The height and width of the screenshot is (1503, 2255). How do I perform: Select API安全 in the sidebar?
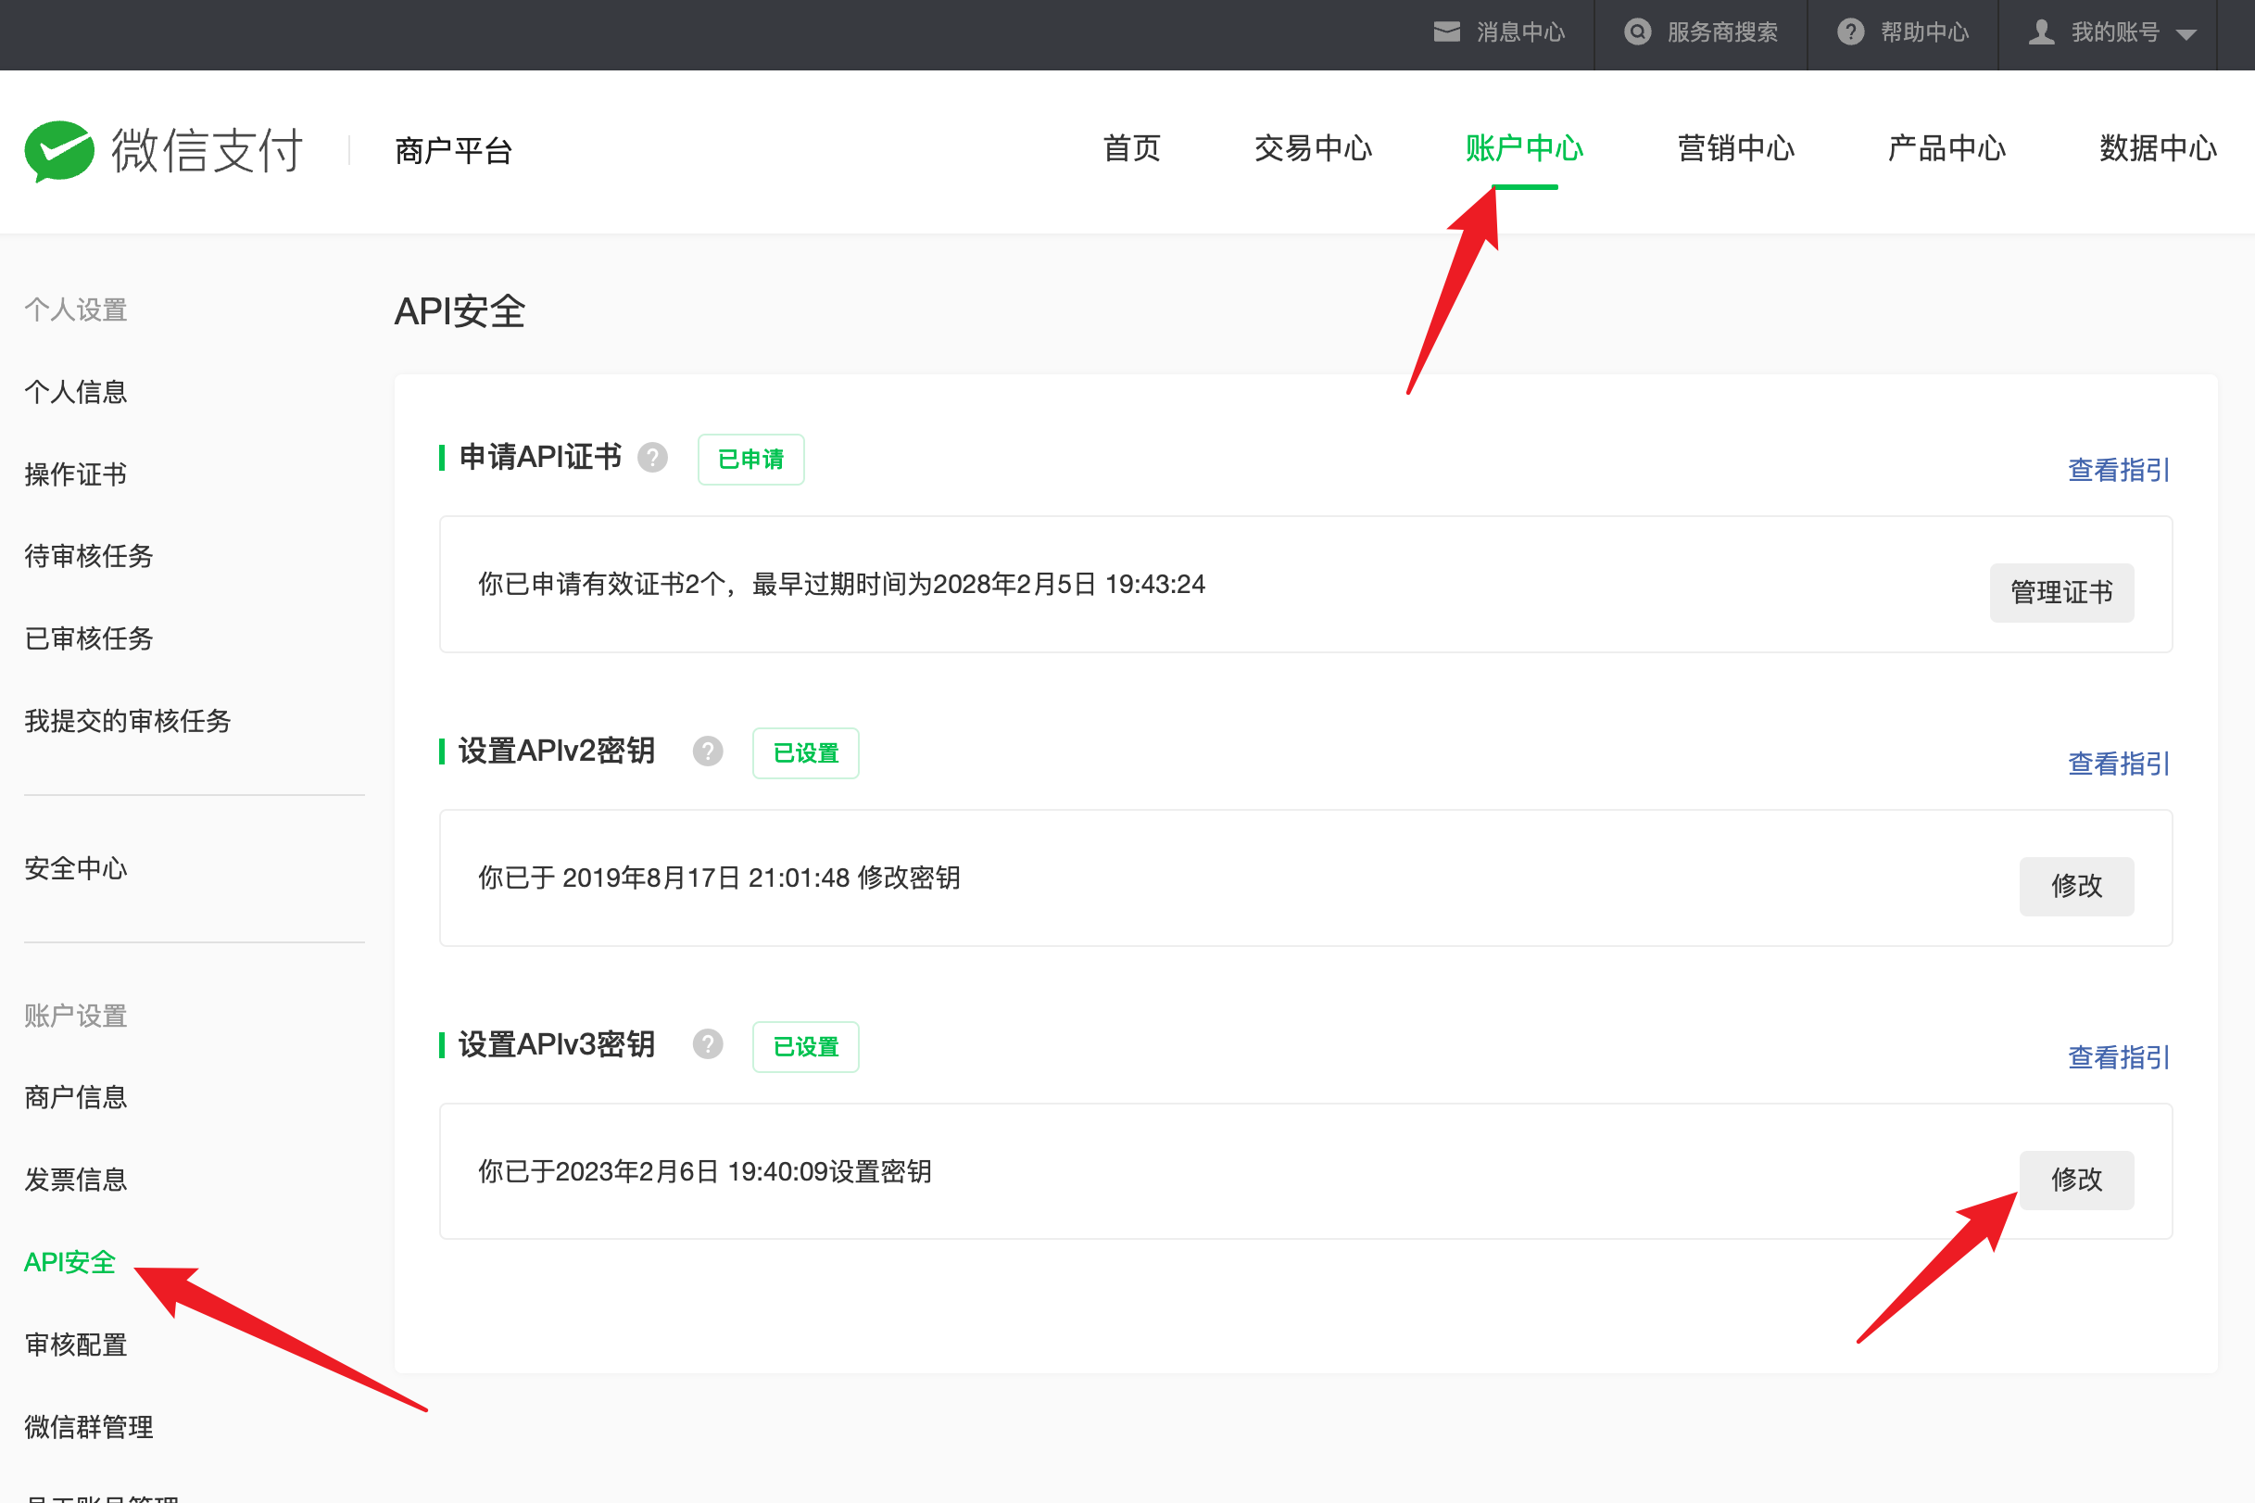point(70,1262)
